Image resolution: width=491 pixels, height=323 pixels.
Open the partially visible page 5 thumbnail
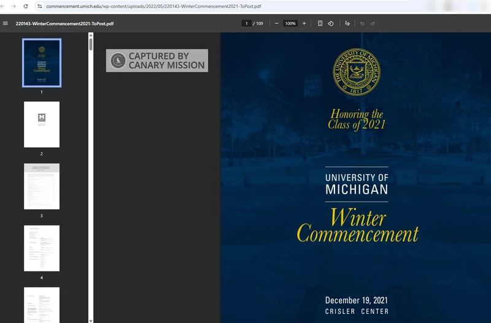[42, 305]
